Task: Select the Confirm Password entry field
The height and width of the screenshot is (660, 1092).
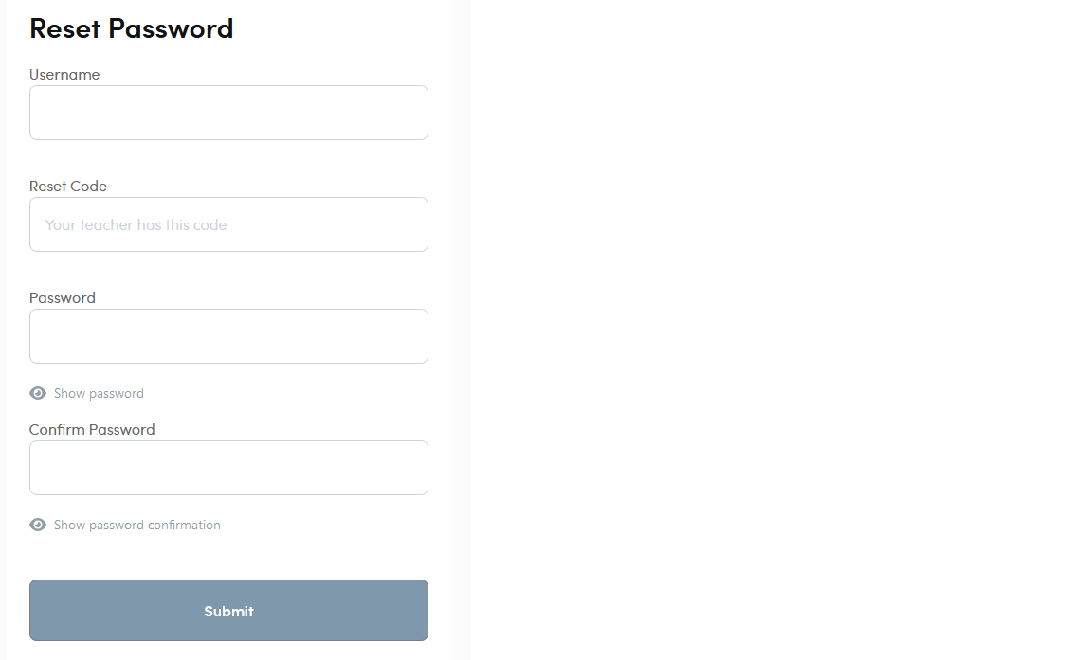Action: click(228, 468)
